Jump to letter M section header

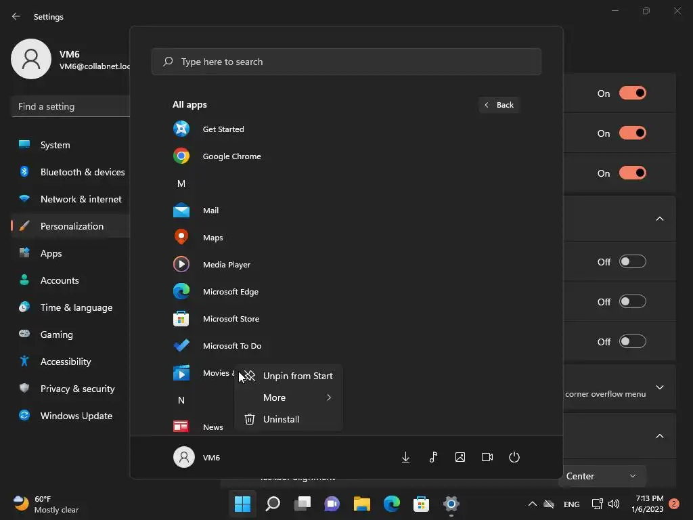(181, 183)
